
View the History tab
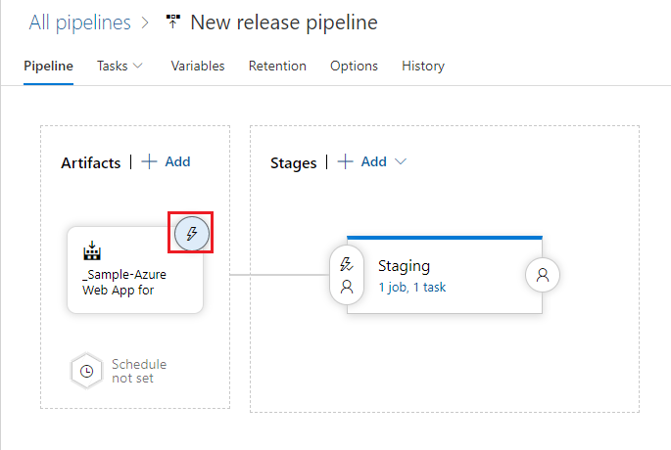(x=423, y=66)
